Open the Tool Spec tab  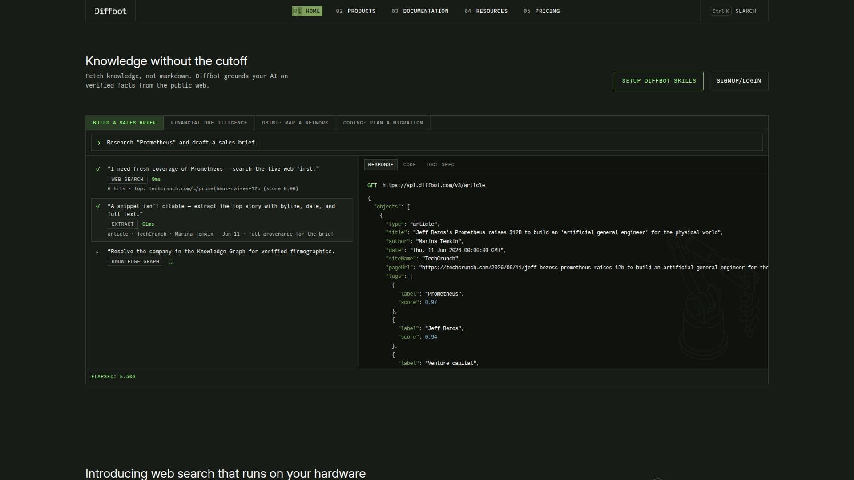[x=440, y=164]
